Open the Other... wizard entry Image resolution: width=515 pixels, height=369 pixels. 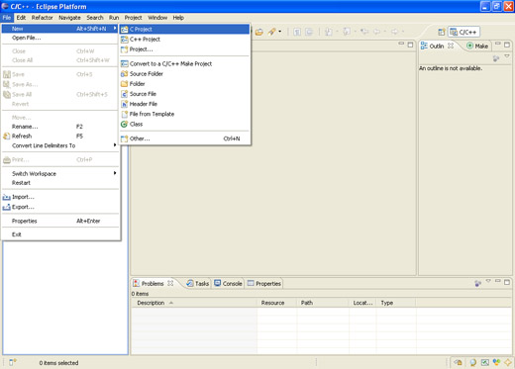pyautogui.click(x=184, y=138)
